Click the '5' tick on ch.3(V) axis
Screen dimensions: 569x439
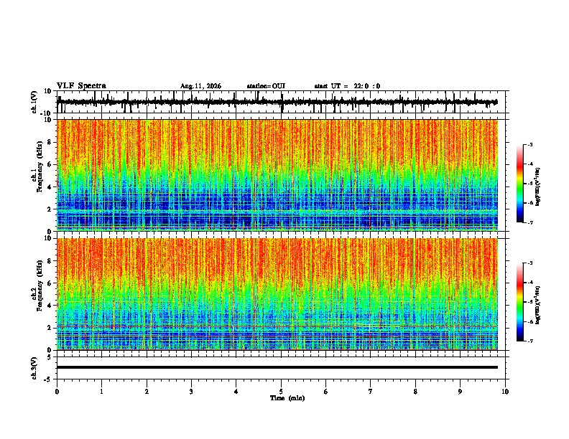click(x=50, y=357)
